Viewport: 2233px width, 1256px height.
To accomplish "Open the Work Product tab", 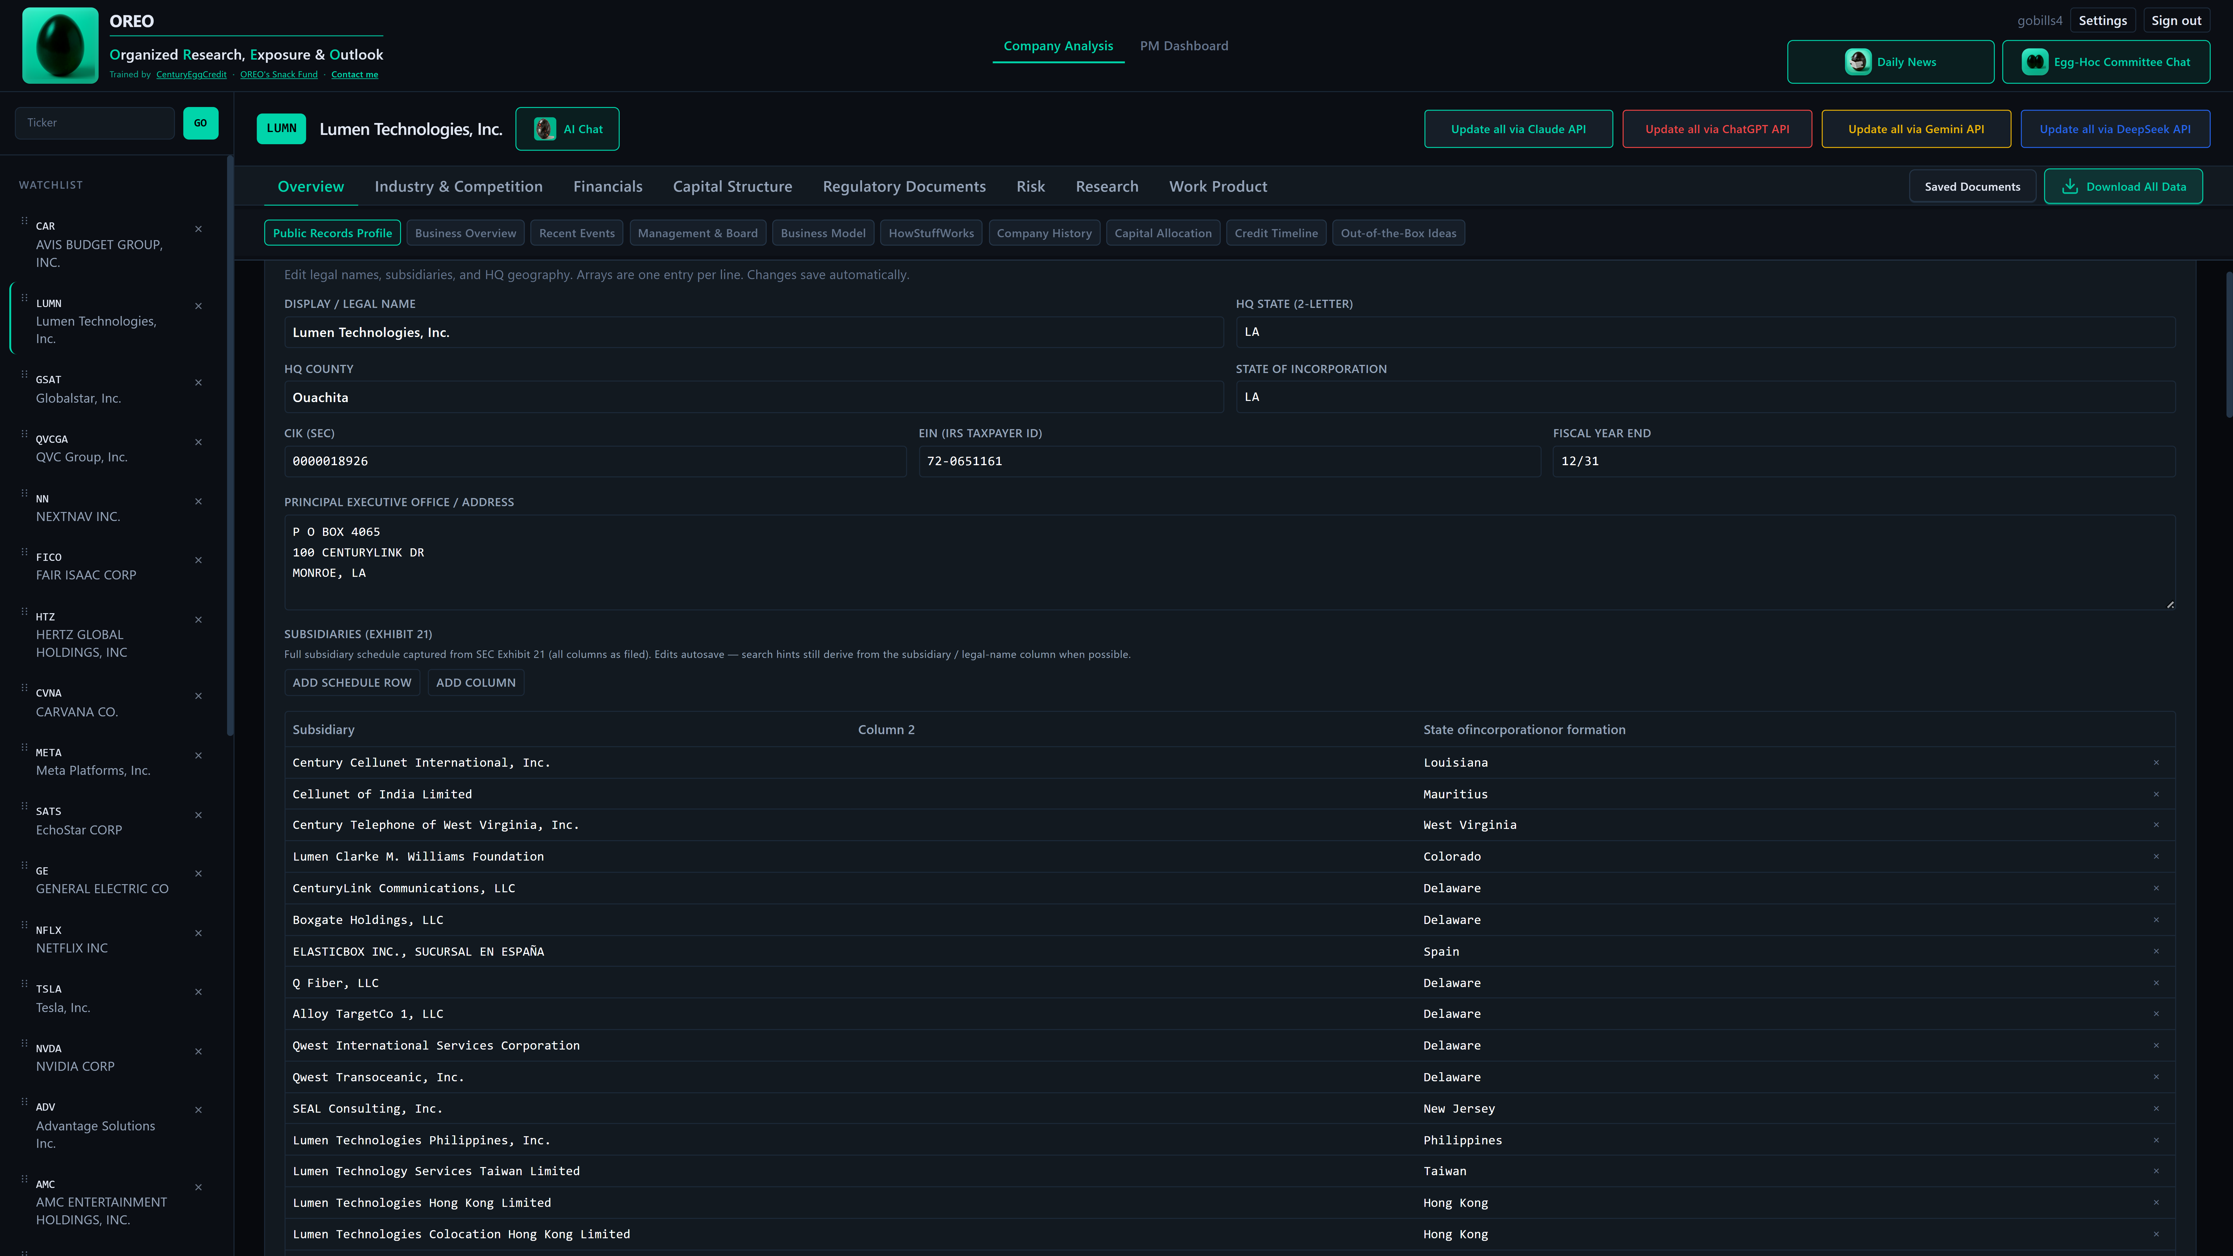I will point(1218,186).
